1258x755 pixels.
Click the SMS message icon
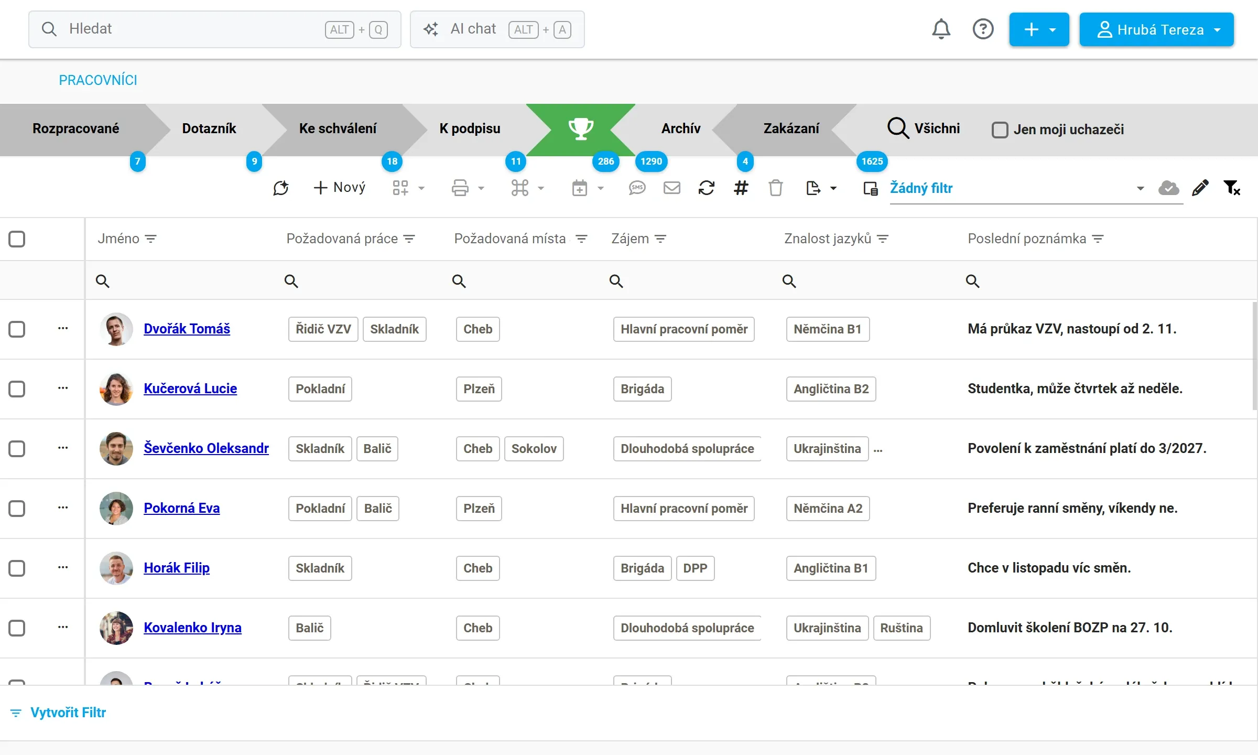pos(637,188)
